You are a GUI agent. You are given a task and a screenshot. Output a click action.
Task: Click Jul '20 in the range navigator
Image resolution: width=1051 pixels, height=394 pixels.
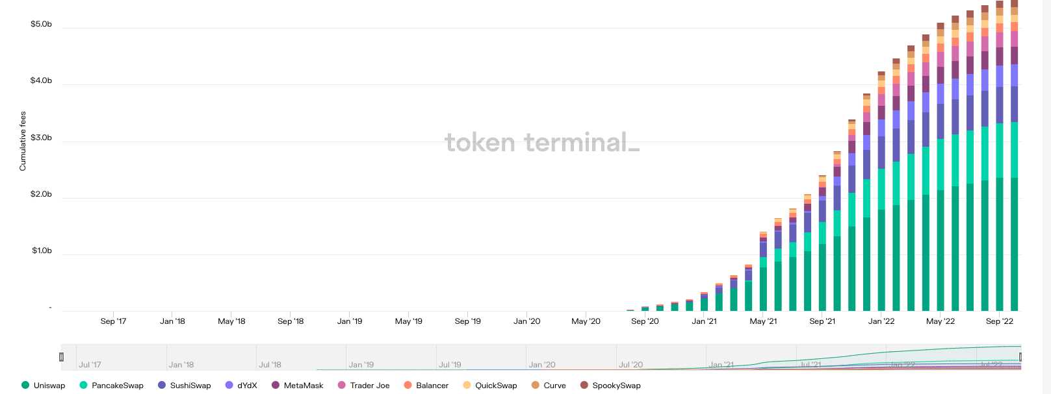(x=630, y=365)
